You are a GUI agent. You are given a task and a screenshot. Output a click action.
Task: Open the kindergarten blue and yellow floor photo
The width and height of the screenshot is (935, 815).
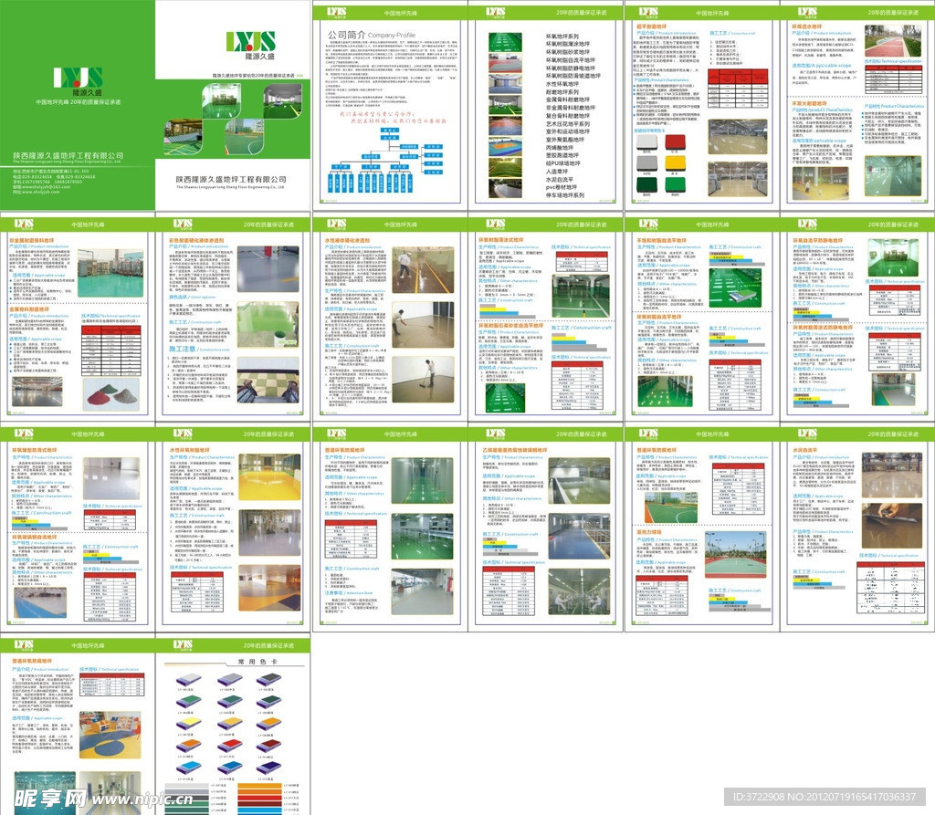point(110,735)
